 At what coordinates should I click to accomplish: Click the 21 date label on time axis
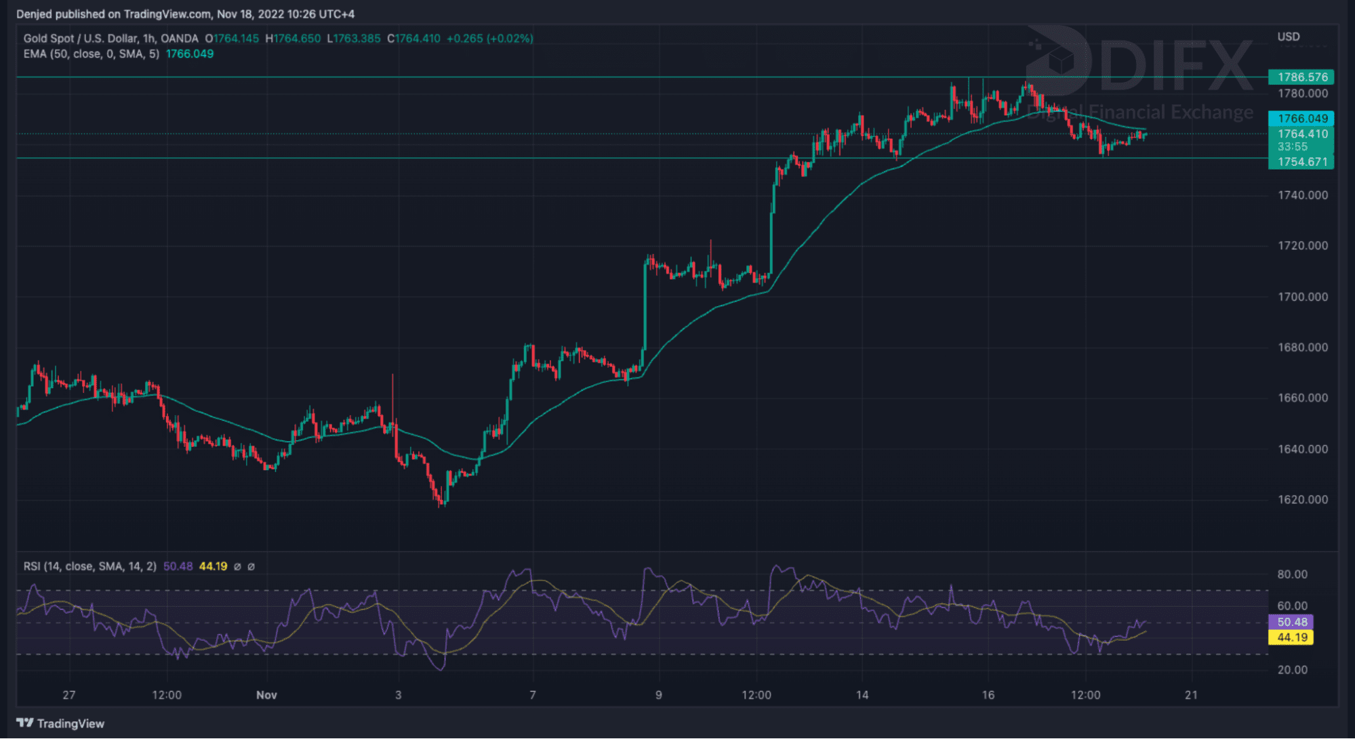pyautogui.click(x=1191, y=695)
